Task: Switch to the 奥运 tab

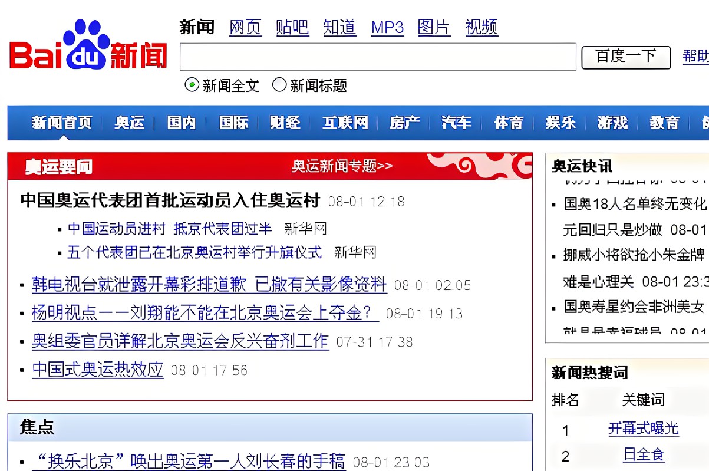Action: tap(129, 123)
